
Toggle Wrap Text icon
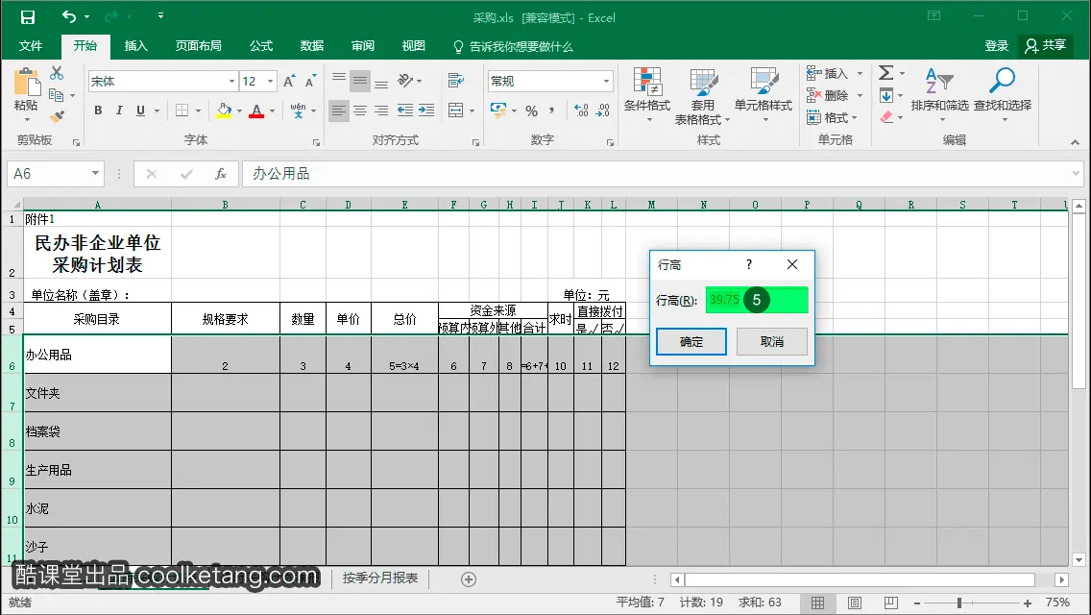click(456, 81)
